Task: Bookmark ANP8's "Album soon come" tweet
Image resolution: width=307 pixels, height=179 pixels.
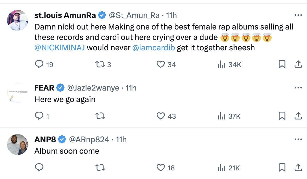Action: coord(282,168)
